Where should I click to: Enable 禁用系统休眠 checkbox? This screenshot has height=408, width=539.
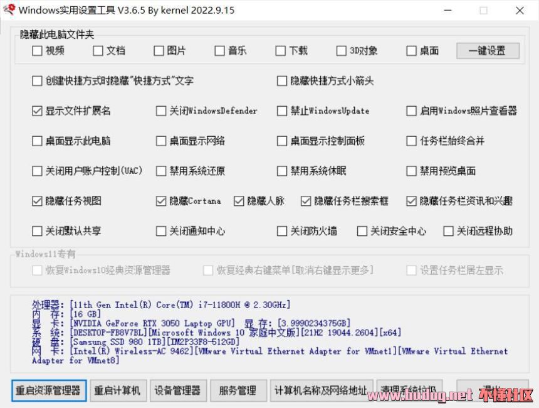click(282, 171)
